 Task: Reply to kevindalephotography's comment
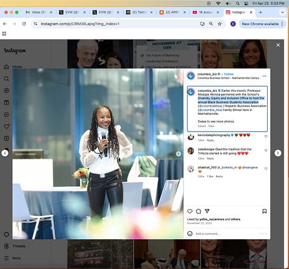click(210, 140)
